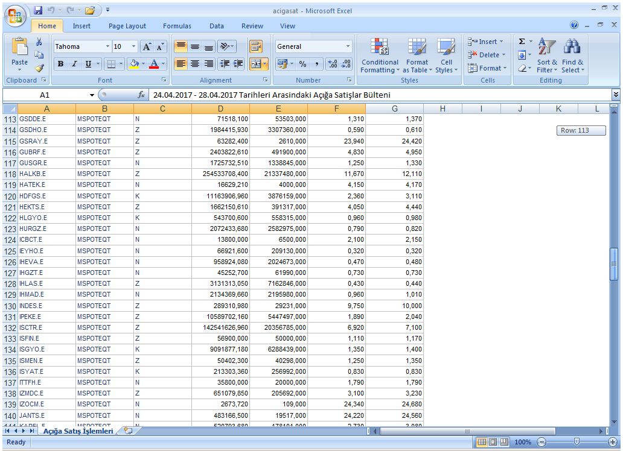Open Sort & Filter menu
This screenshot has width=623, height=451.
[547, 55]
